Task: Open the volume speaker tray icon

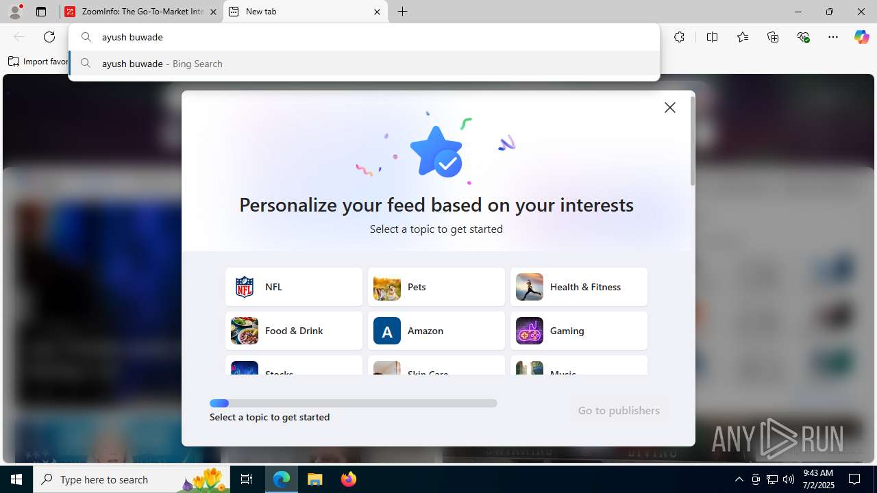Action: pos(788,479)
